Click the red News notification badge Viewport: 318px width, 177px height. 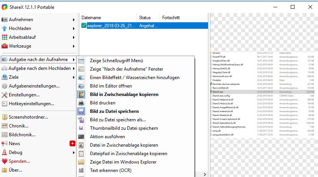(72, 143)
